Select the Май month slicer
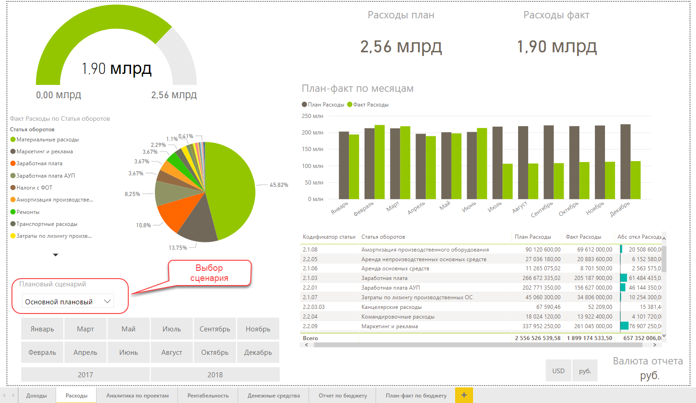 tap(129, 329)
